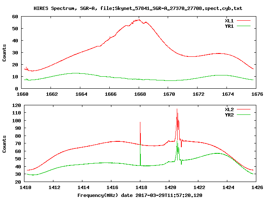Click the green YR1 legend line sample

244,26
